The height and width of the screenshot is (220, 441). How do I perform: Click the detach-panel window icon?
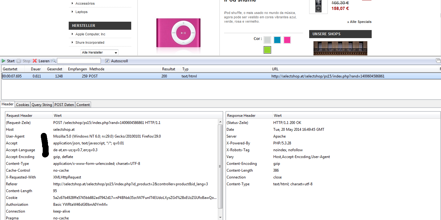[x=438, y=61]
